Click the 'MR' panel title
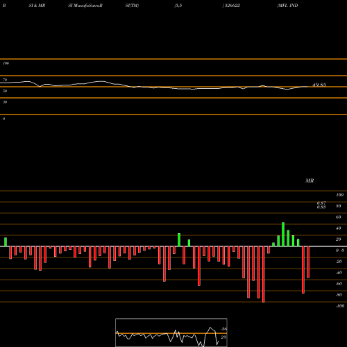The image size is (347, 347). 310,180
